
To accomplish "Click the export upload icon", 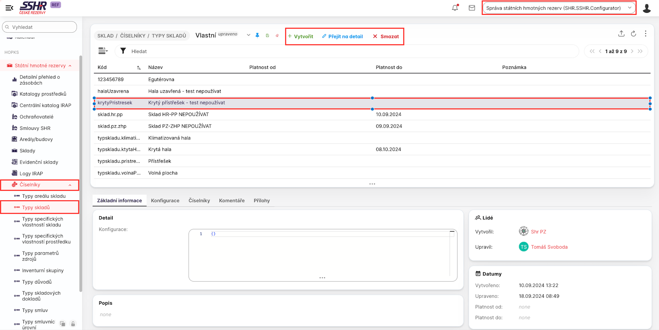I will pos(621,34).
